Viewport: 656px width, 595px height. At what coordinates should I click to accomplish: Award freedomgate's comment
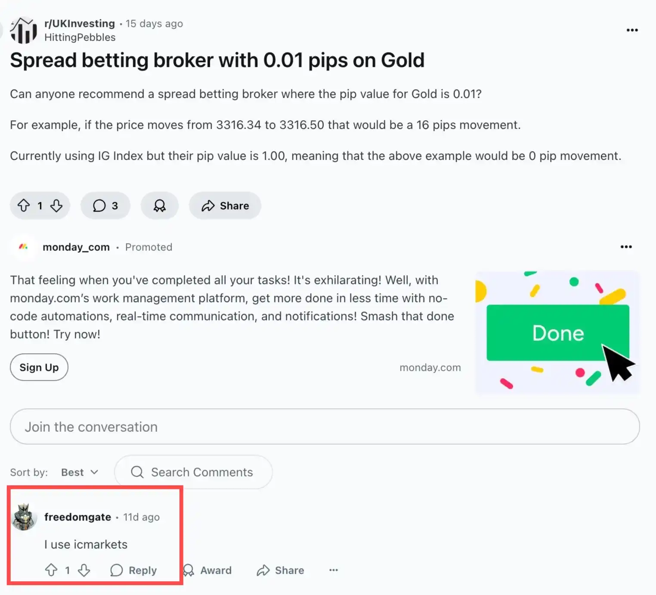coord(207,570)
